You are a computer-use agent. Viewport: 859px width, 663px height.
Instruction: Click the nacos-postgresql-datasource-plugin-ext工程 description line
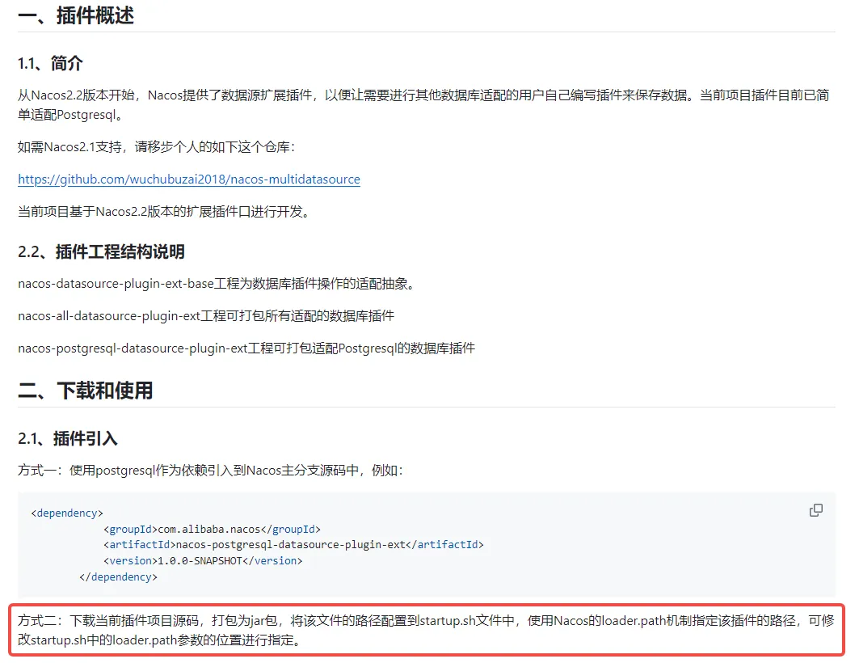(246, 348)
